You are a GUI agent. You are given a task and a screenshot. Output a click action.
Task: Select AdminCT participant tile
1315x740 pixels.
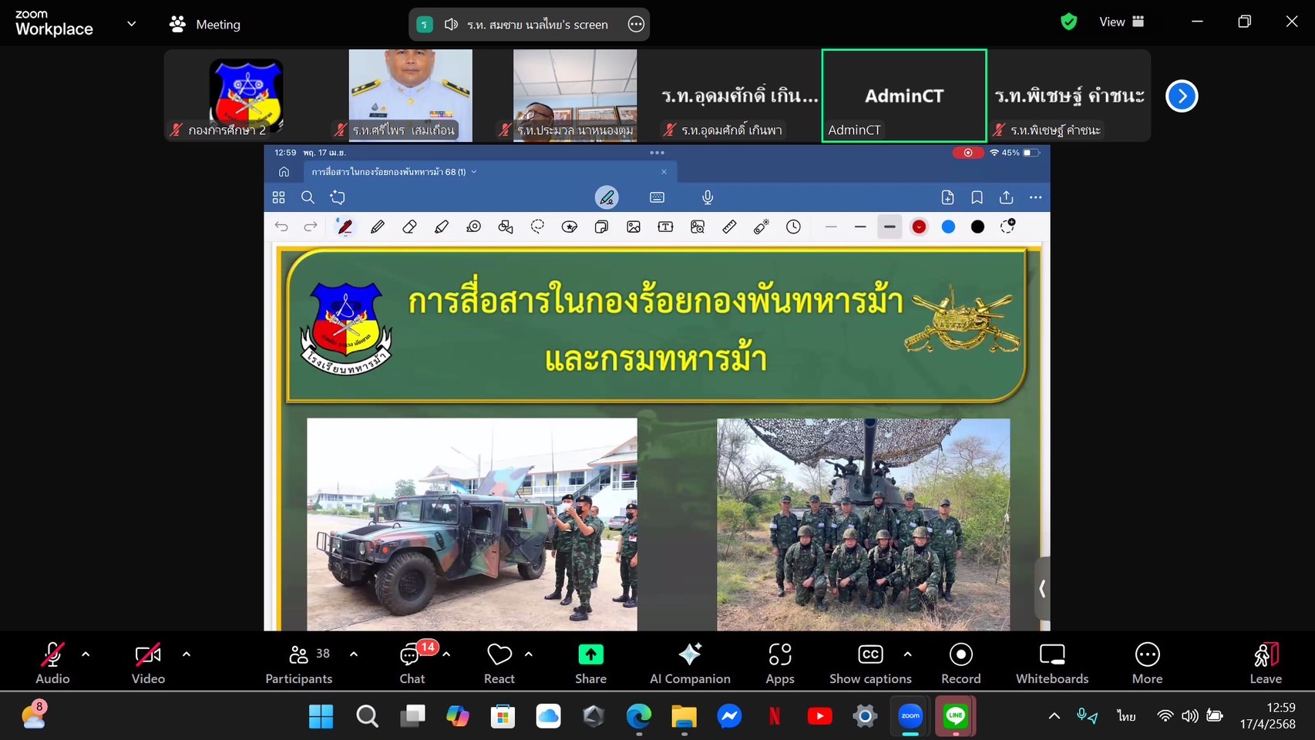(x=903, y=96)
